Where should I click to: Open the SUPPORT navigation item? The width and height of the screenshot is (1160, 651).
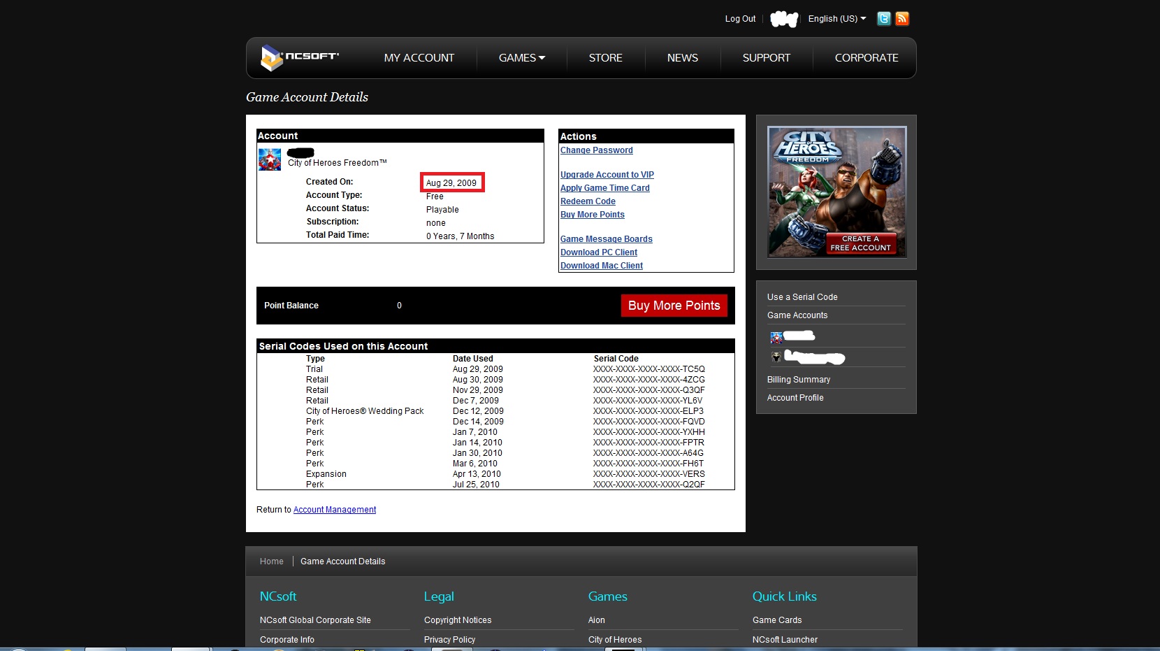767,58
